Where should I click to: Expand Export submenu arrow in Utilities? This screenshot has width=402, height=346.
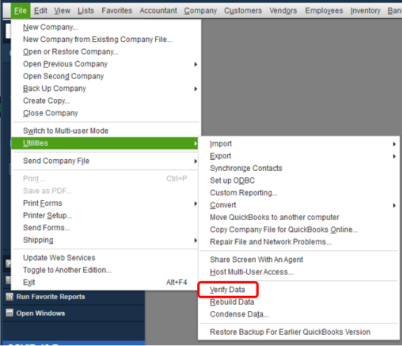[x=394, y=156]
